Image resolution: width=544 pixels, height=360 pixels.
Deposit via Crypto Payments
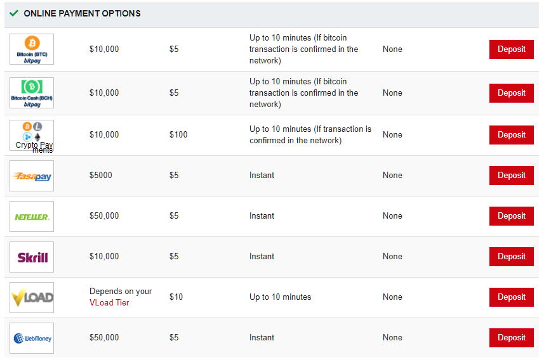512,135
